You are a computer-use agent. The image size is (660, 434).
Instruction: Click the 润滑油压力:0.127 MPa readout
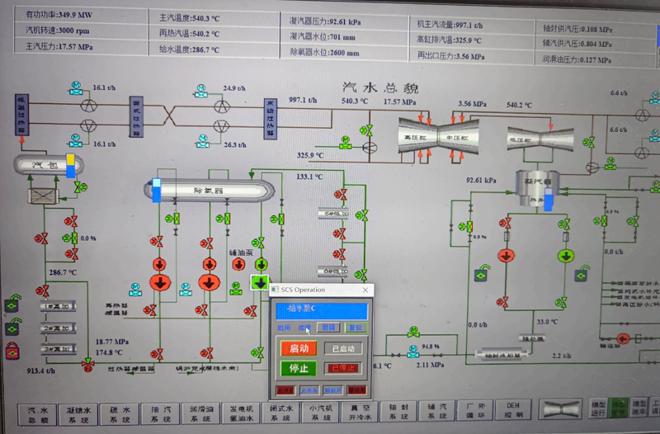pyautogui.click(x=576, y=59)
